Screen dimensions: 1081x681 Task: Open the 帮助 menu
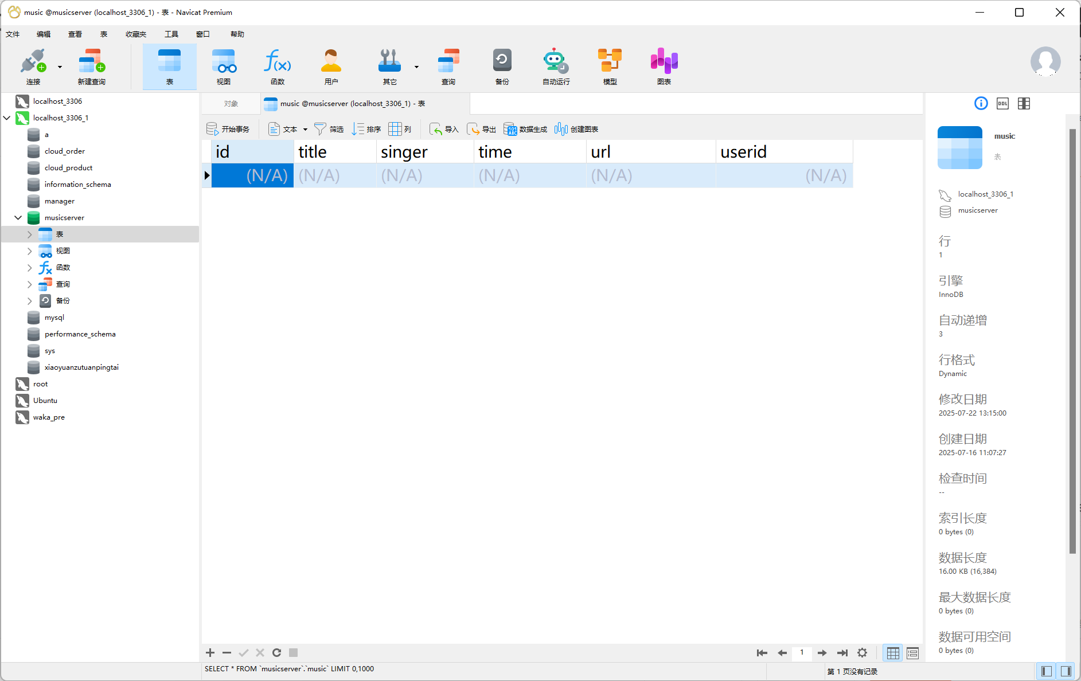pyautogui.click(x=237, y=34)
